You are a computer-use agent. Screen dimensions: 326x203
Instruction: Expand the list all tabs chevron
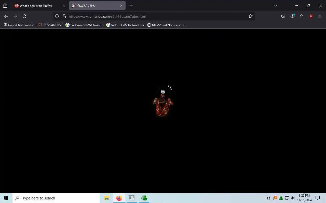pyautogui.click(x=276, y=6)
